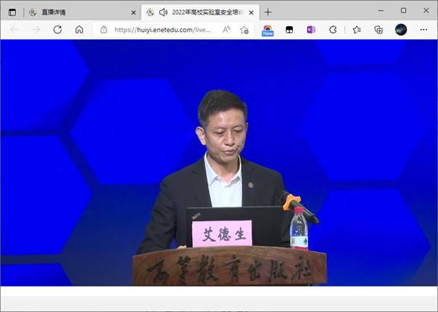Mute the tab playing audio
The image size is (438, 312).
tap(163, 12)
